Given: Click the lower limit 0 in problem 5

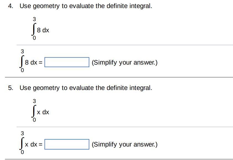Looking at the screenshot, I should [x=34, y=120].
